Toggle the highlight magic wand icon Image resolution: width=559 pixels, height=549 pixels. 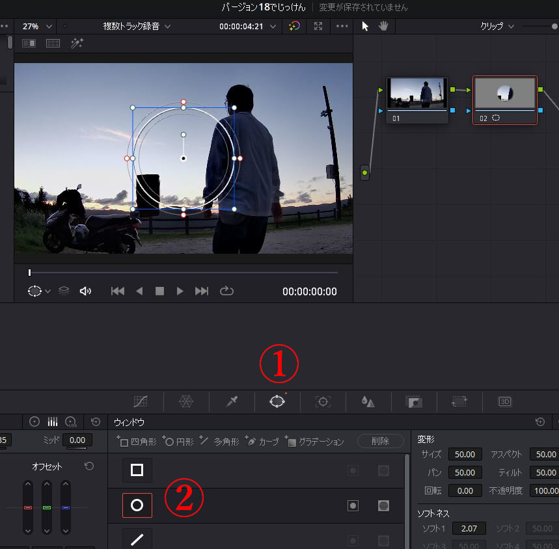pos(77,44)
